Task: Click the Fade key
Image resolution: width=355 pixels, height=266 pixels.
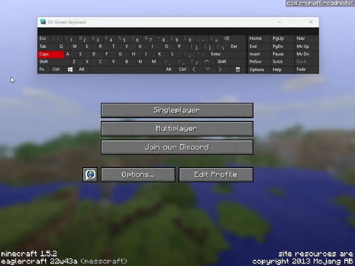Action: pos(306,69)
